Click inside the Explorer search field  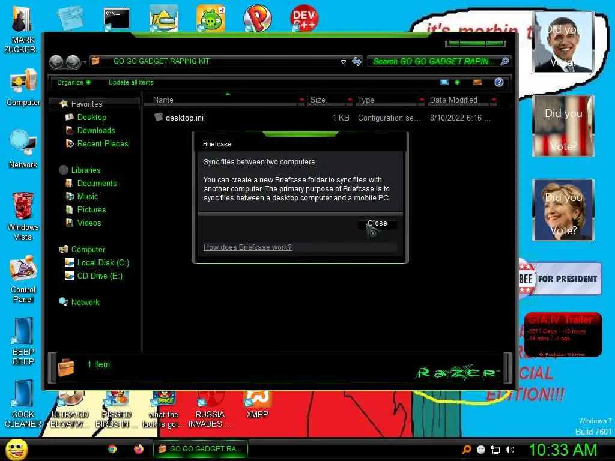[434, 62]
